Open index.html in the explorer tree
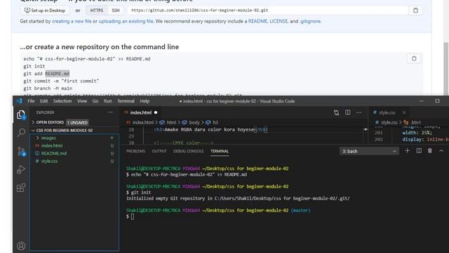The width and height of the screenshot is (449, 253). [51, 145]
